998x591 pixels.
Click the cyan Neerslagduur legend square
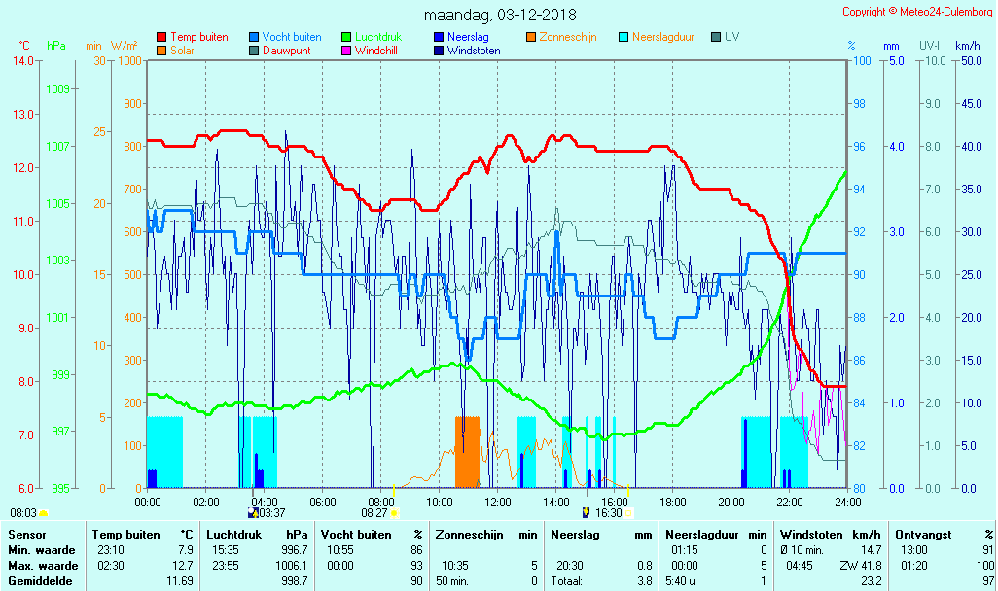coord(624,37)
